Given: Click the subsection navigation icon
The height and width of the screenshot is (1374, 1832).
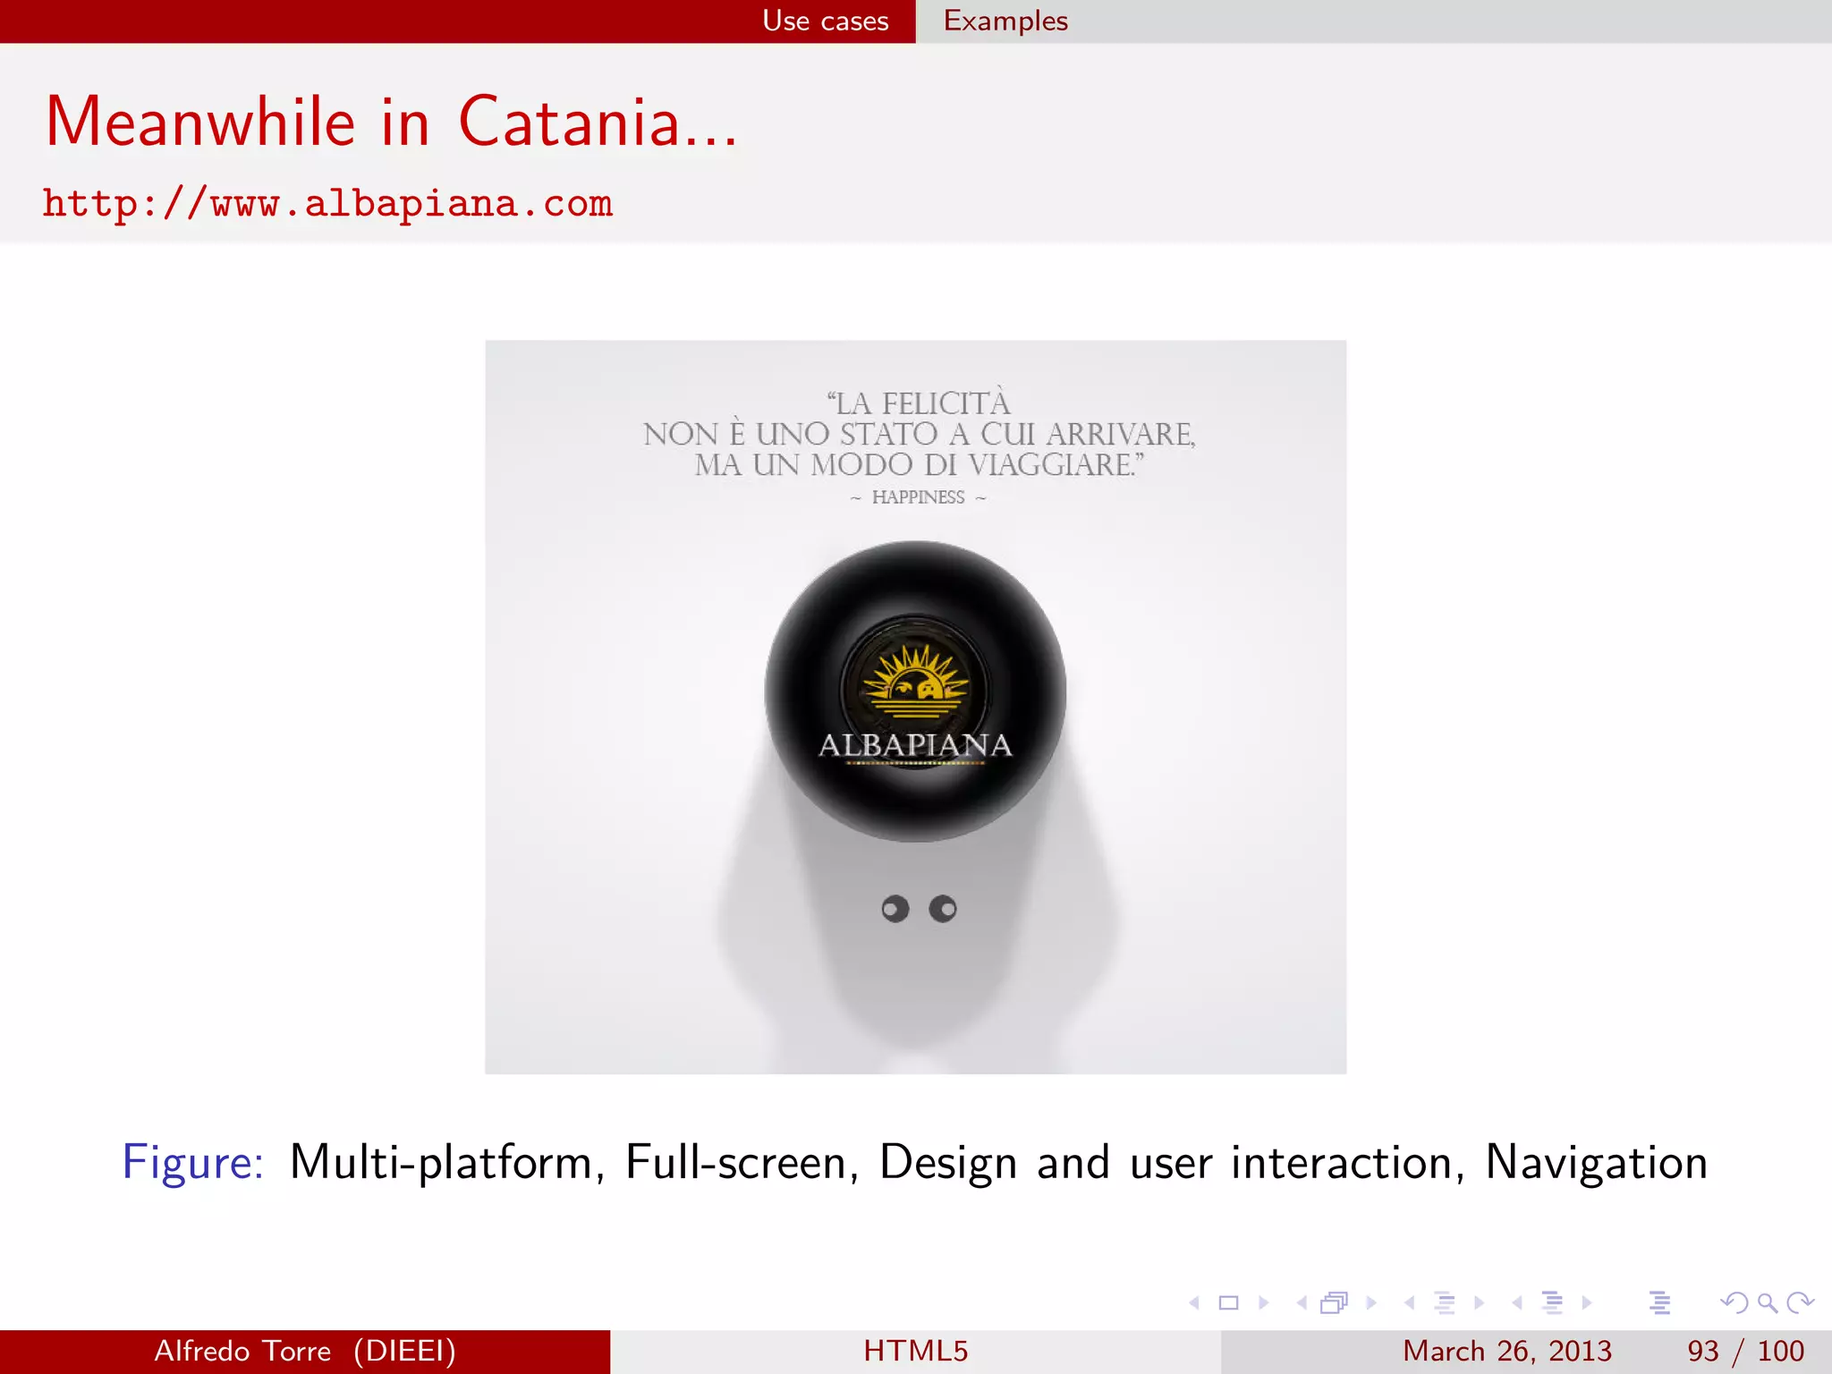Looking at the screenshot, I should click(1445, 1302).
